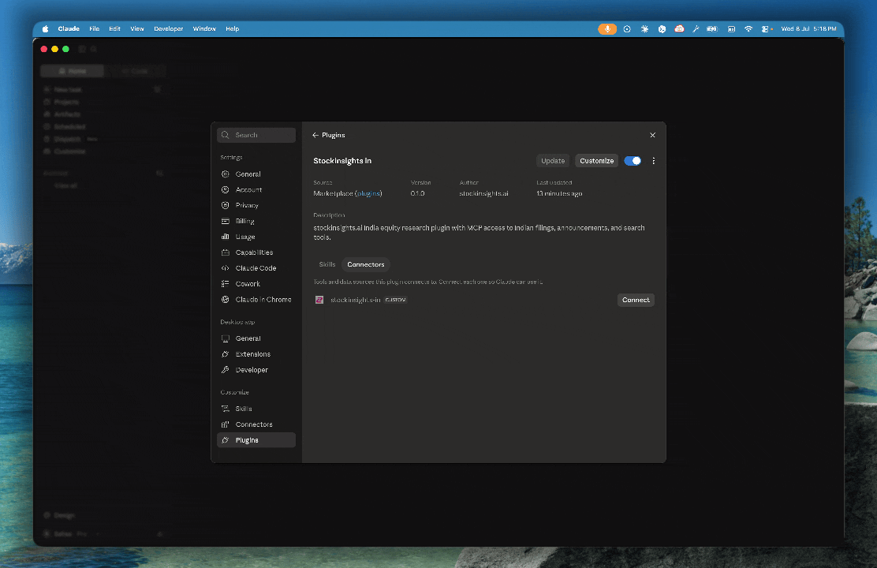Select the Home tab in background window
The width and height of the screenshot is (877, 568).
point(72,71)
